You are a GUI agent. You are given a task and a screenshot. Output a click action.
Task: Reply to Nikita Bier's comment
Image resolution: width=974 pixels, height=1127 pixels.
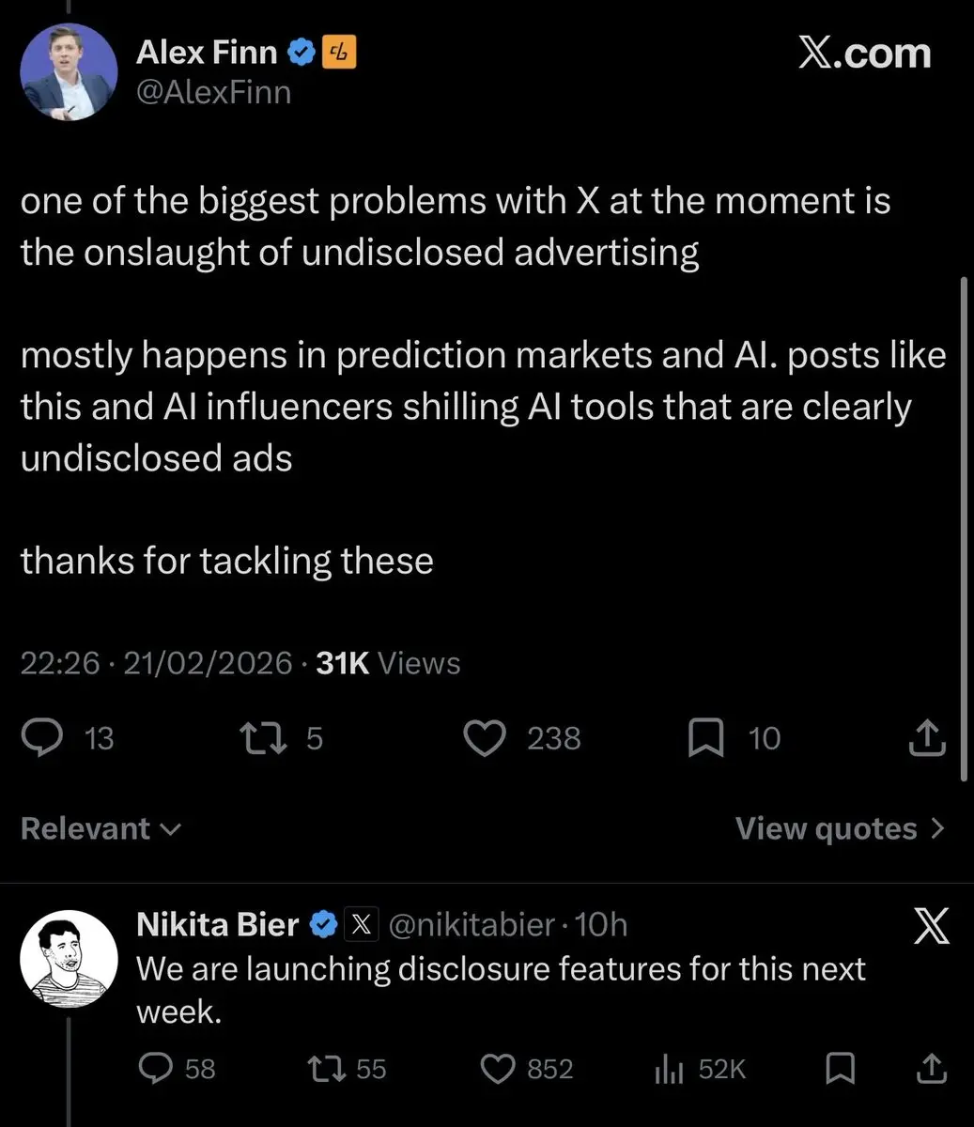[x=155, y=1068]
